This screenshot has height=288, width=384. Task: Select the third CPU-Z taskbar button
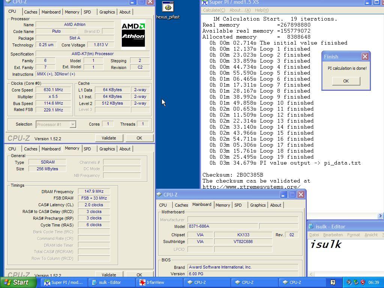click(x=302, y=282)
